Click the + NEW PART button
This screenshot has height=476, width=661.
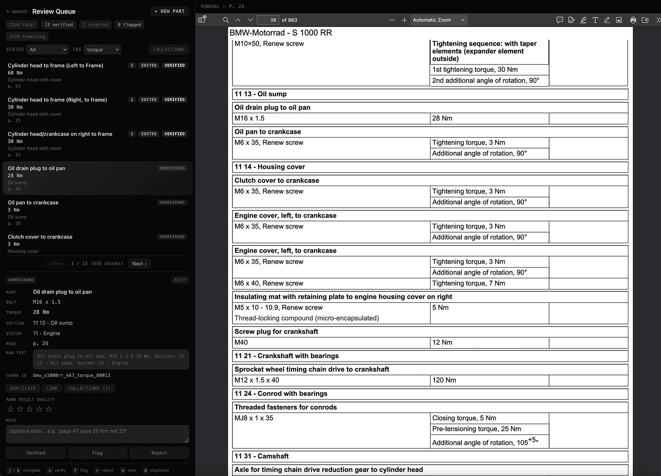169,11
